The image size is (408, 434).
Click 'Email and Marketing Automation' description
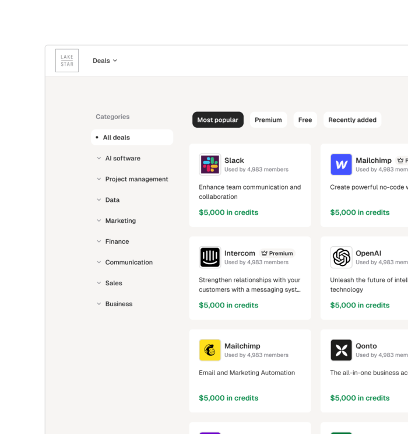[247, 373]
